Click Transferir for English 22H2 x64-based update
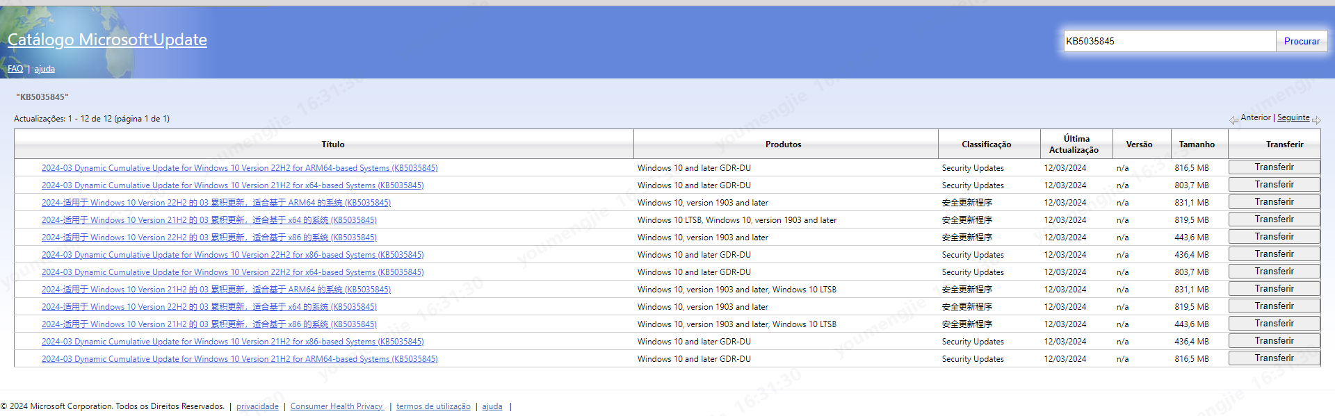The width and height of the screenshot is (1335, 416). click(1274, 272)
